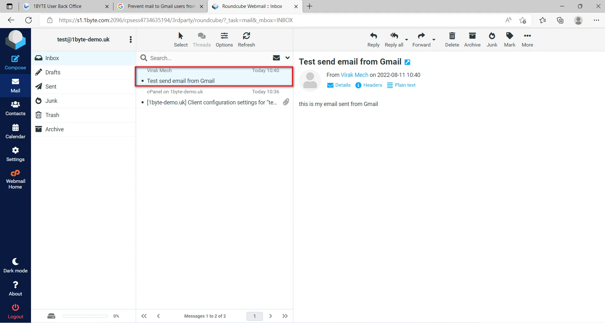Click the Threads toolbar button

tap(202, 40)
